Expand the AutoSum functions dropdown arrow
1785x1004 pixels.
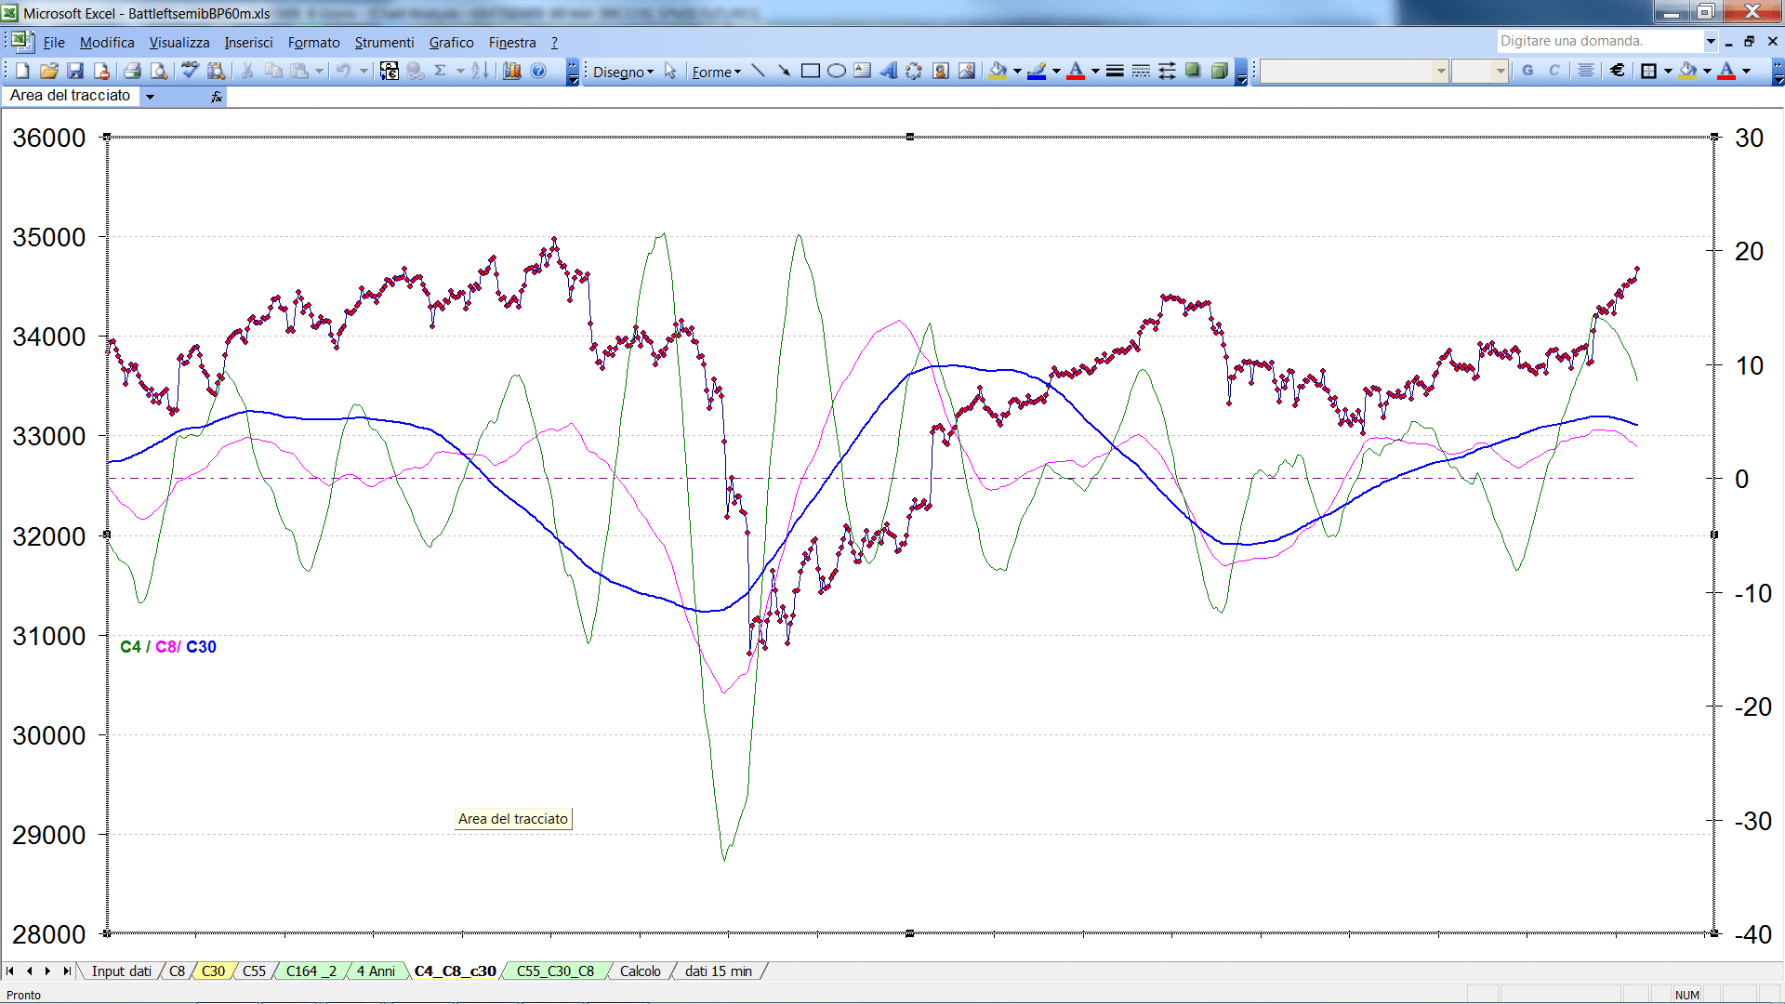click(x=459, y=71)
